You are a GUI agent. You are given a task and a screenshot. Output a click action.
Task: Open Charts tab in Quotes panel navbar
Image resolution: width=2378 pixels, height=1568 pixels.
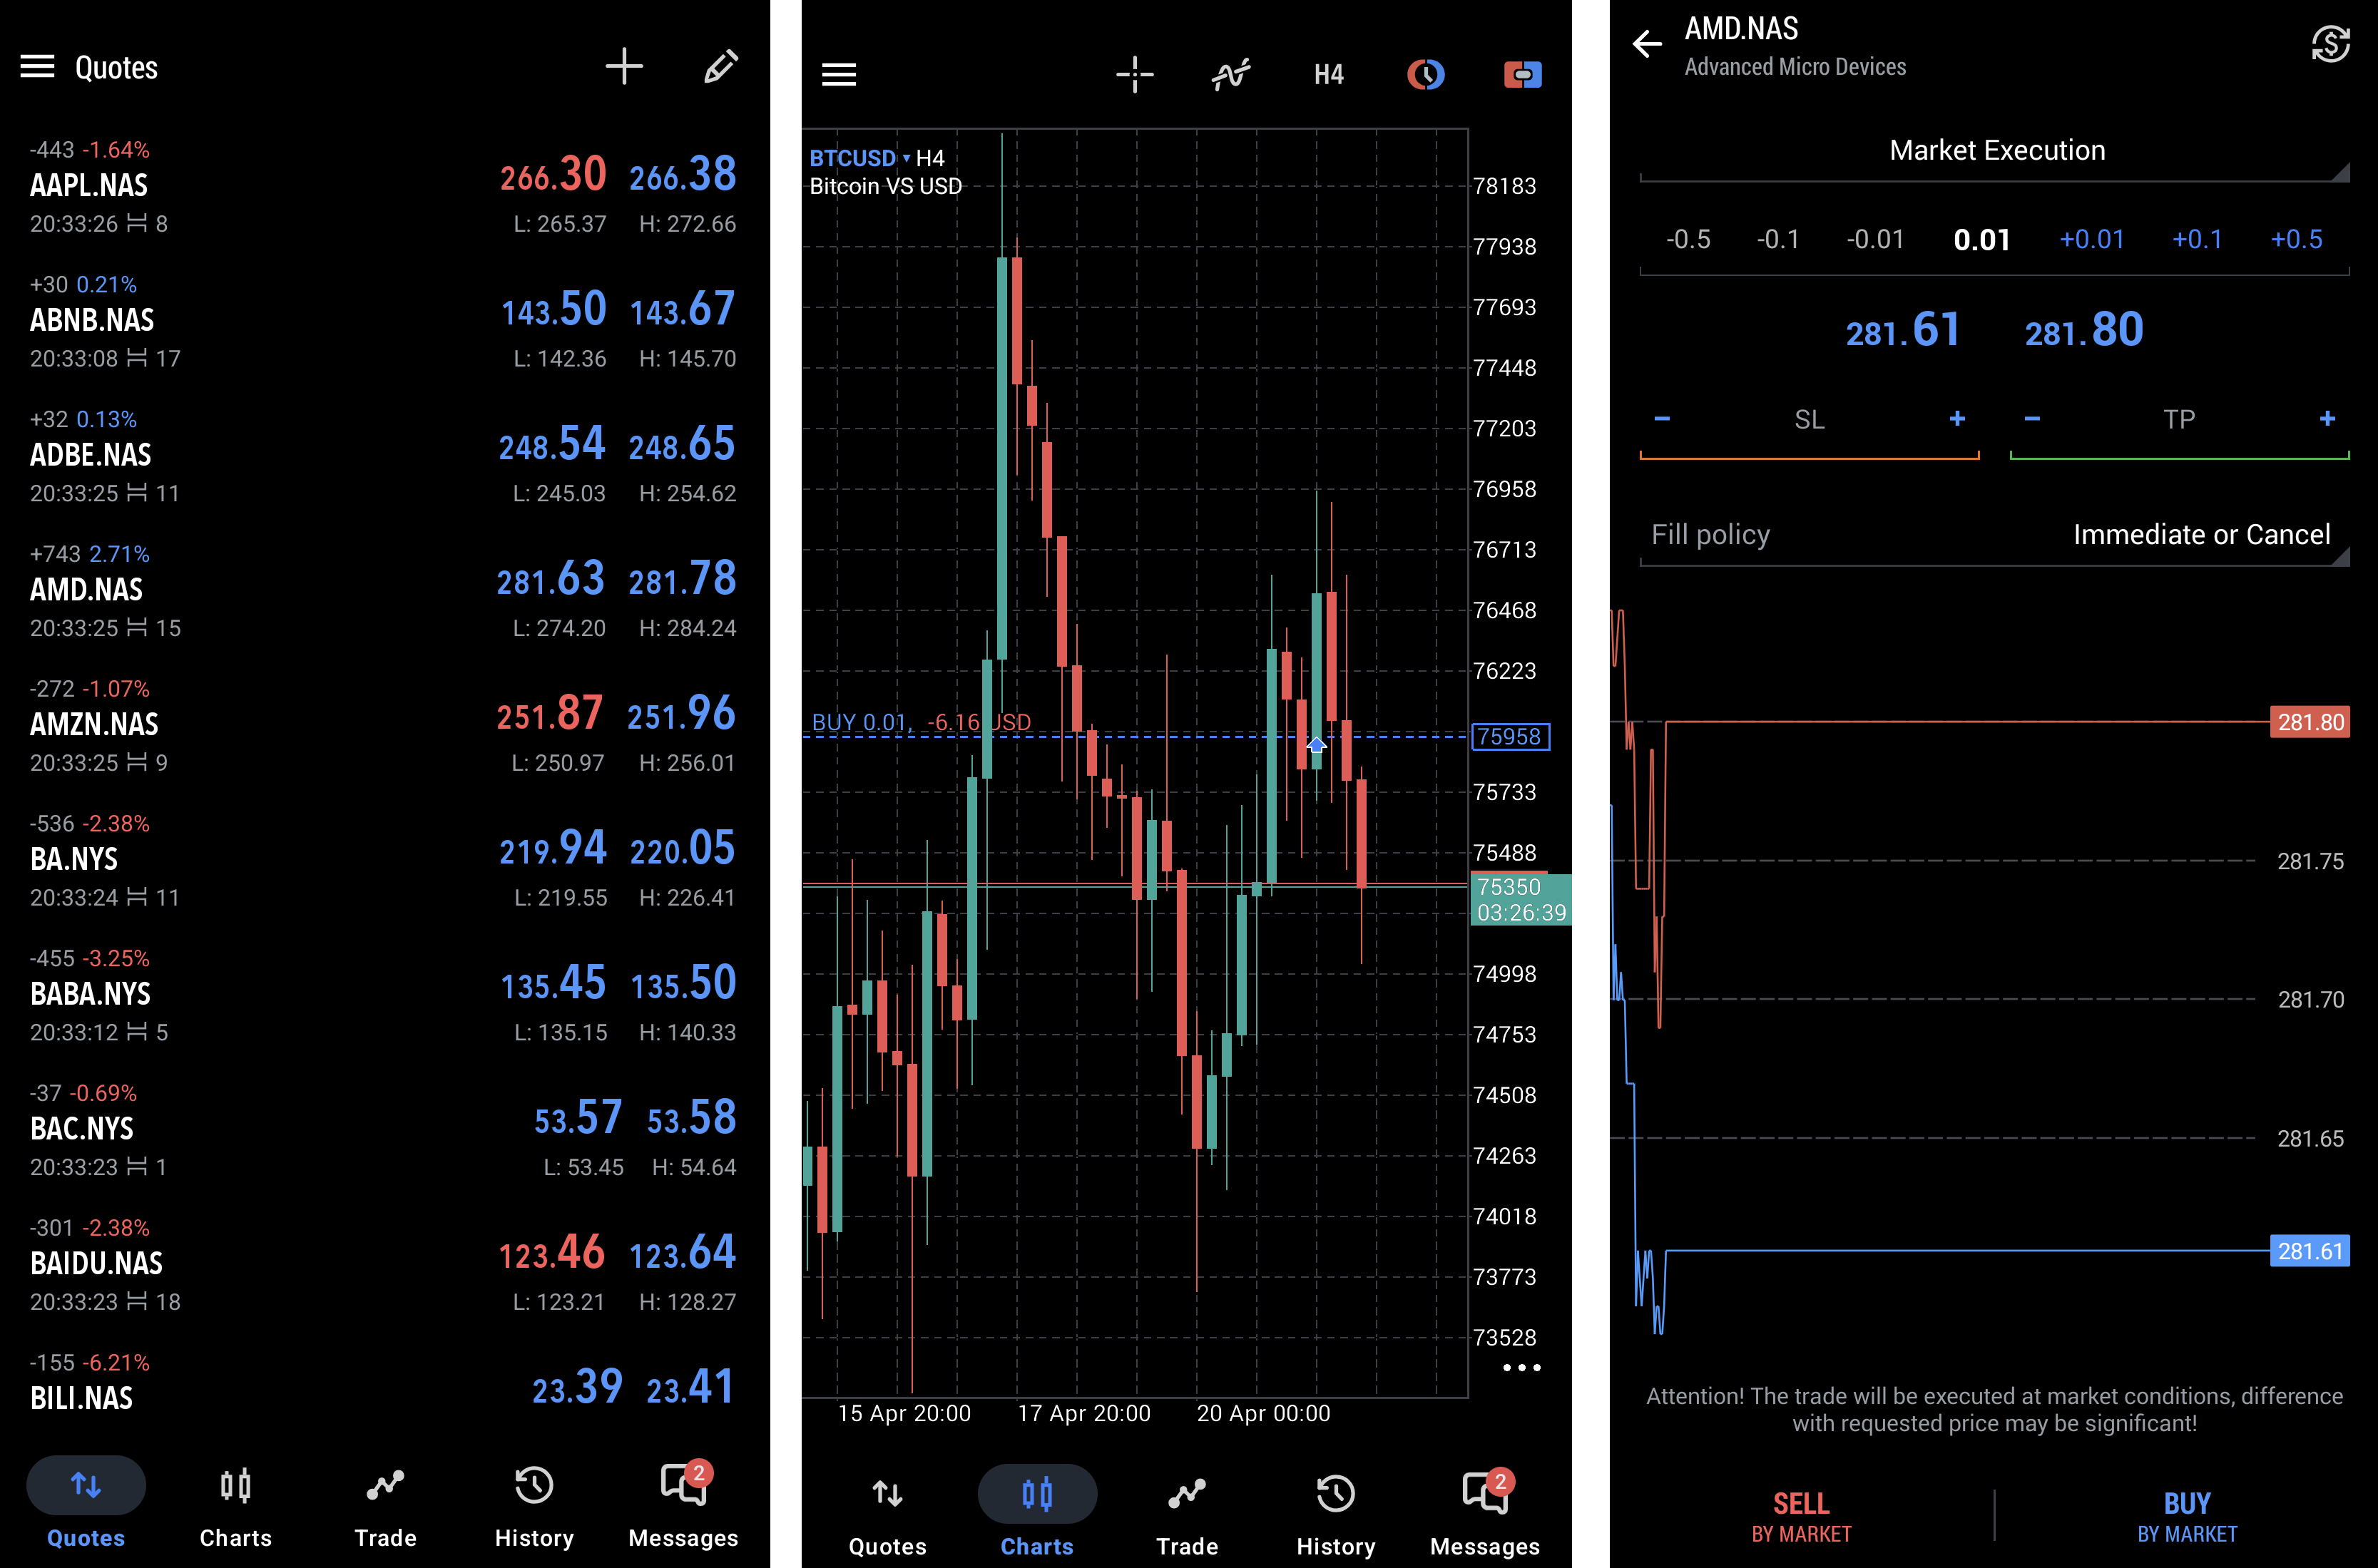coord(235,1508)
